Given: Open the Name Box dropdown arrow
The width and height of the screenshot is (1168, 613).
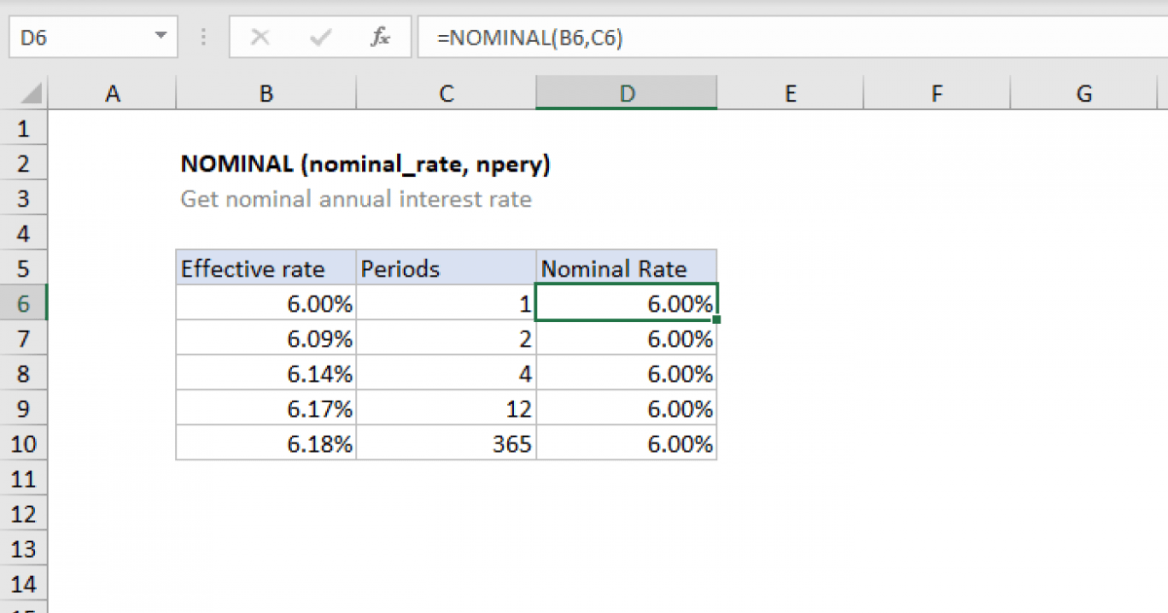Looking at the screenshot, I should 164,37.
